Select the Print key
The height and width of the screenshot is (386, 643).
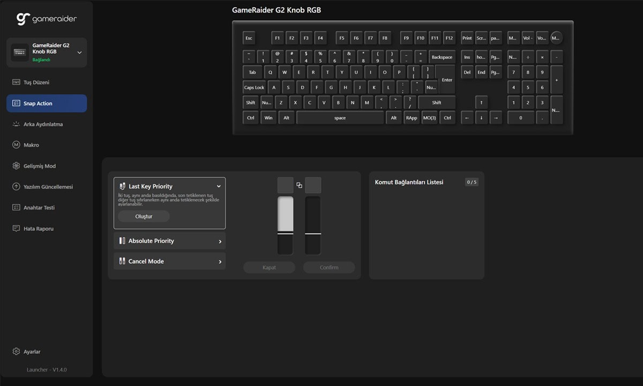[467, 38]
